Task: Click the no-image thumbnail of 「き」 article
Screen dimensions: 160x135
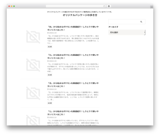Action: pyautogui.click(x=33, y=93)
